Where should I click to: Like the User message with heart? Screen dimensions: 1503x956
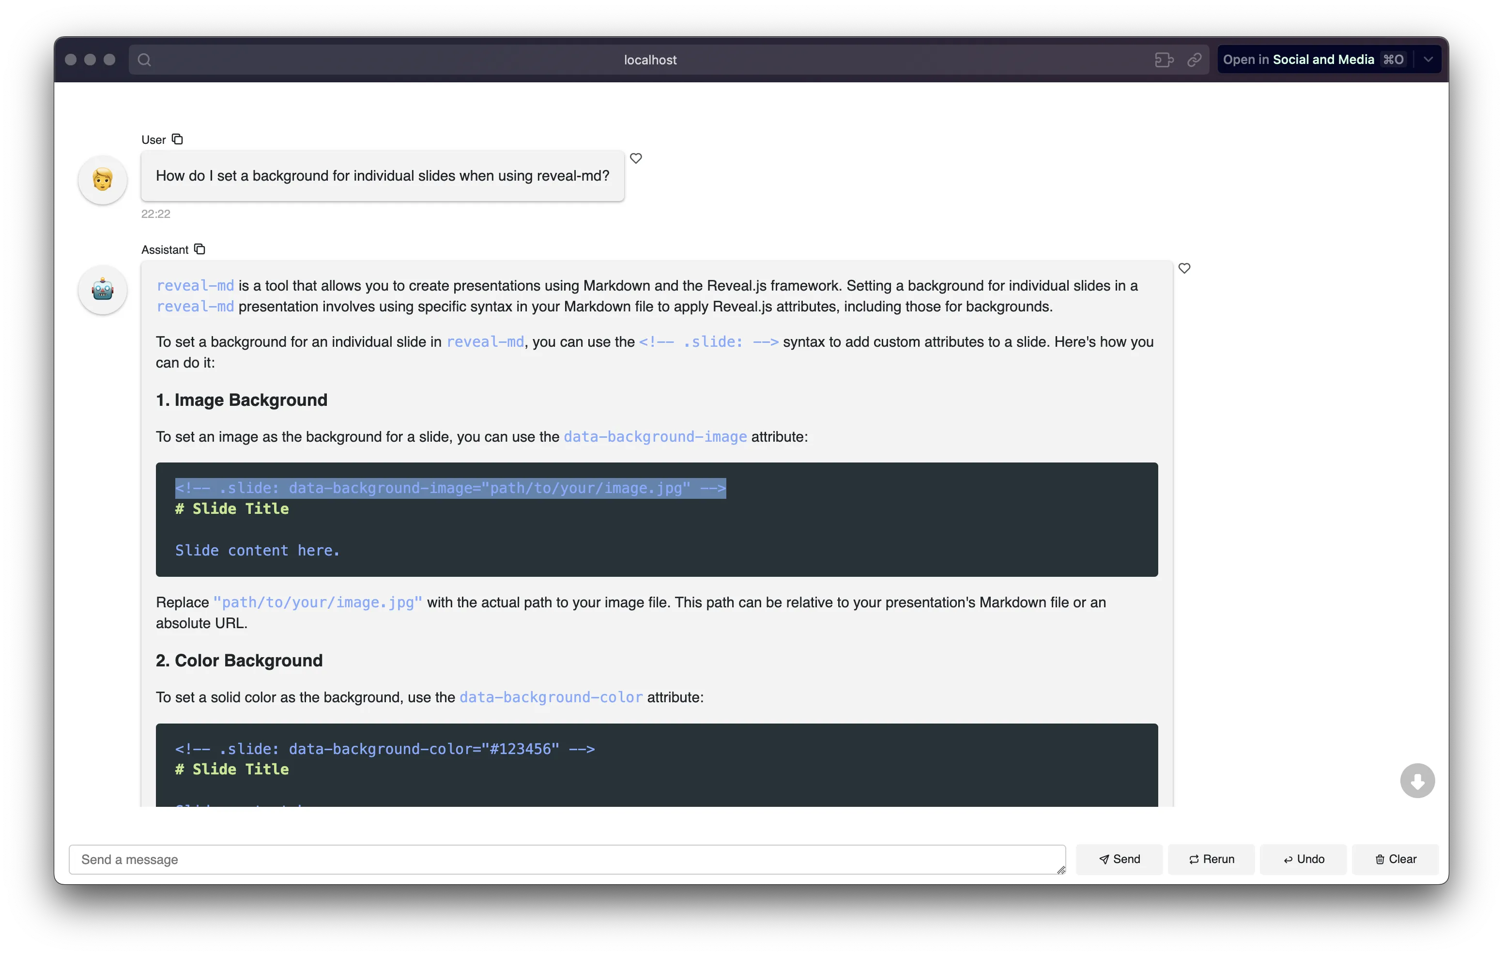(x=635, y=158)
